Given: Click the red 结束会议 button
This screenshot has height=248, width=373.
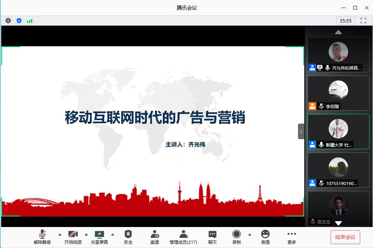Looking at the screenshot, I should [x=345, y=237].
